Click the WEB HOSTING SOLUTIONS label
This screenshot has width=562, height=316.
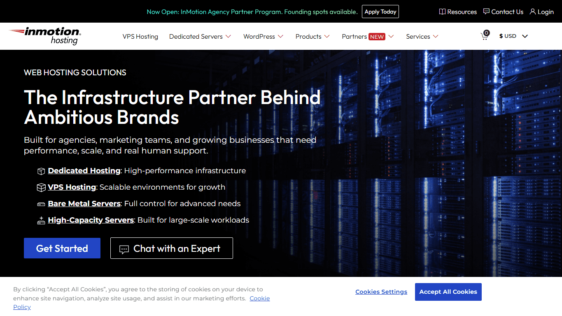coord(75,72)
